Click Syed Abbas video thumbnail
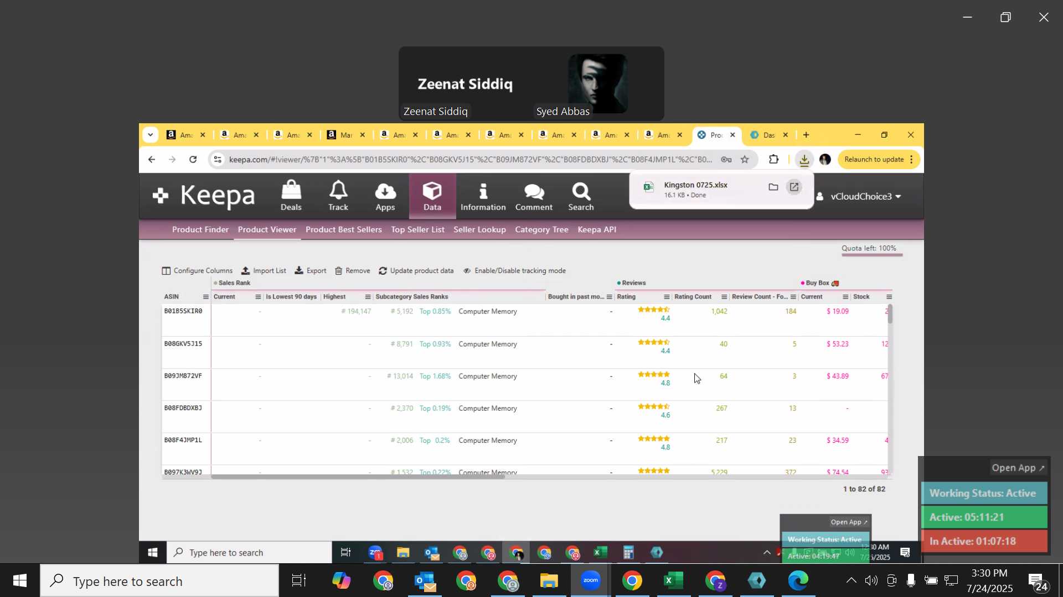The width and height of the screenshot is (1063, 597). point(597,83)
